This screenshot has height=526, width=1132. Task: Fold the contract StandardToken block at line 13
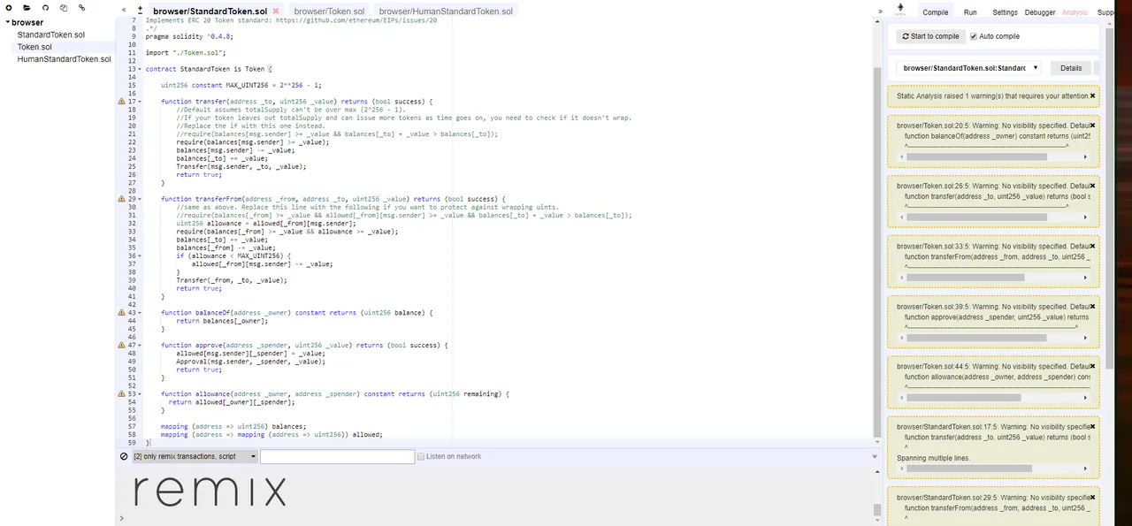pos(141,69)
